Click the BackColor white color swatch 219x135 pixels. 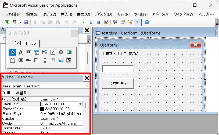coord(42,104)
